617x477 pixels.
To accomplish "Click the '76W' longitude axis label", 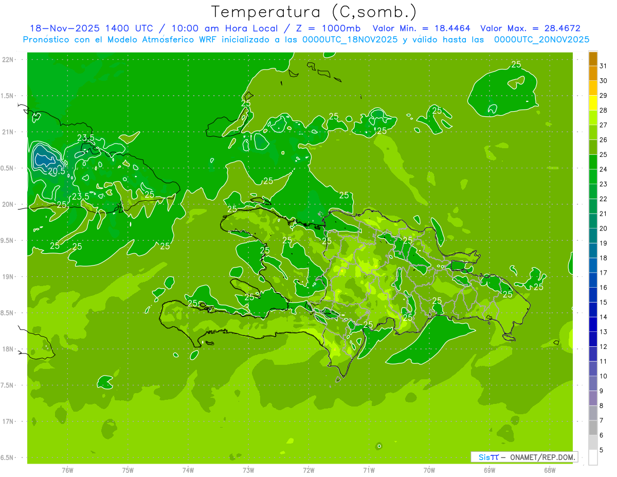I will click(67, 470).
